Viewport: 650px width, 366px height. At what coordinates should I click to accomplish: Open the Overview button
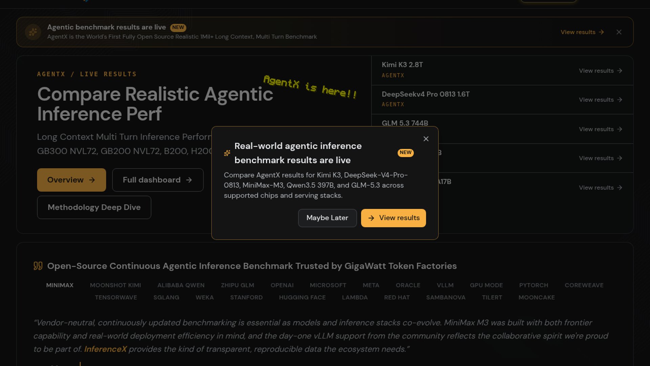coord(71,180)
